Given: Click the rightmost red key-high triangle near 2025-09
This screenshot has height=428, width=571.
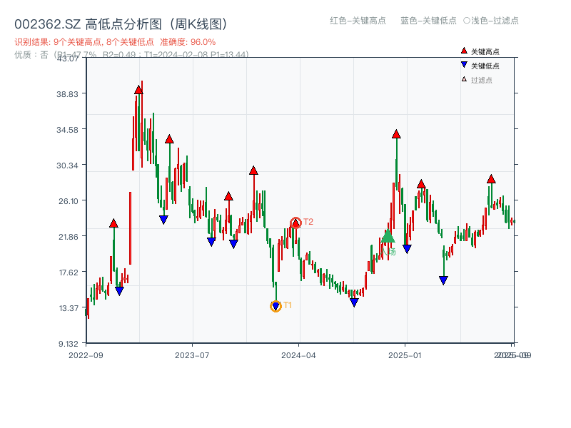Looking at the screenshot, I should 491,179.
